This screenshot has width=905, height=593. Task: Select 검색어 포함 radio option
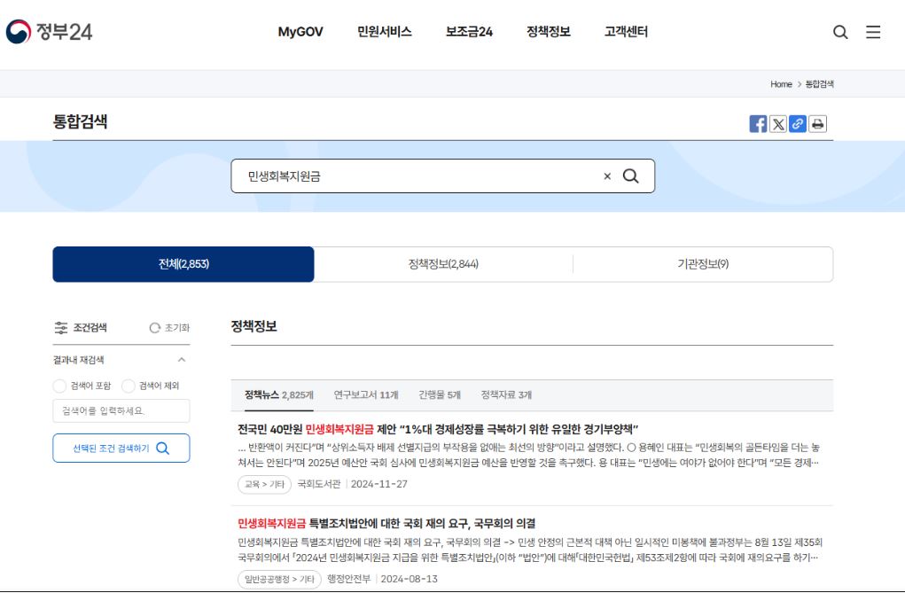(59, 386)
